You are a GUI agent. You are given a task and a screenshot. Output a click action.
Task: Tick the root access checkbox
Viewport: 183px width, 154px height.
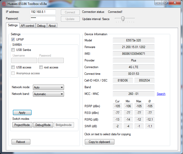click(41, 67)
